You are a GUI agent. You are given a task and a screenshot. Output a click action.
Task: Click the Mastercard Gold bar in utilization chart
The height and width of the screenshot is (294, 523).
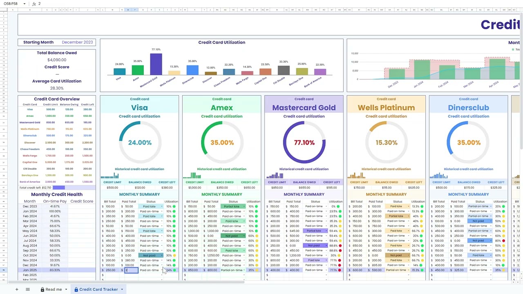[x=156, y=64]
